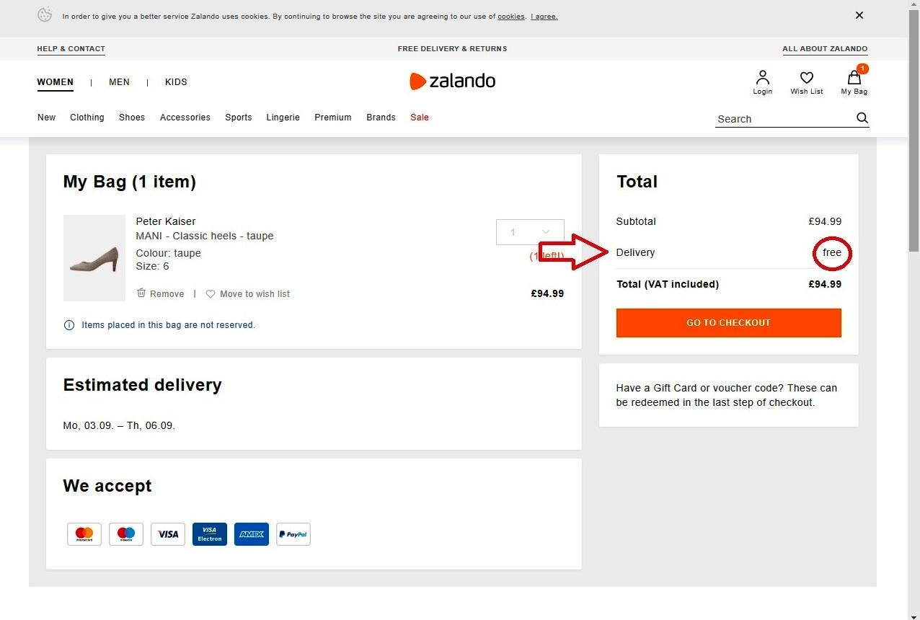Viewport: 920px width, 620px height.
Task: Click the 'Colour: taupe' text
Action: 168,253
